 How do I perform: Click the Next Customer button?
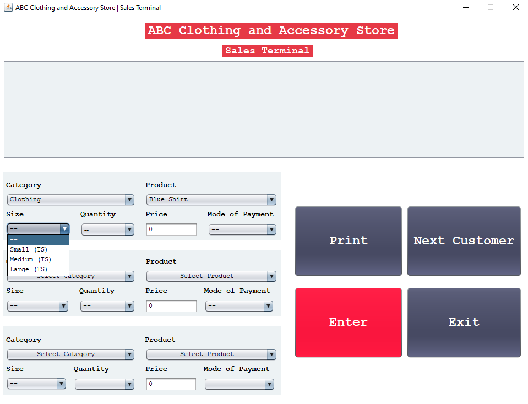(x=464, y=241)
